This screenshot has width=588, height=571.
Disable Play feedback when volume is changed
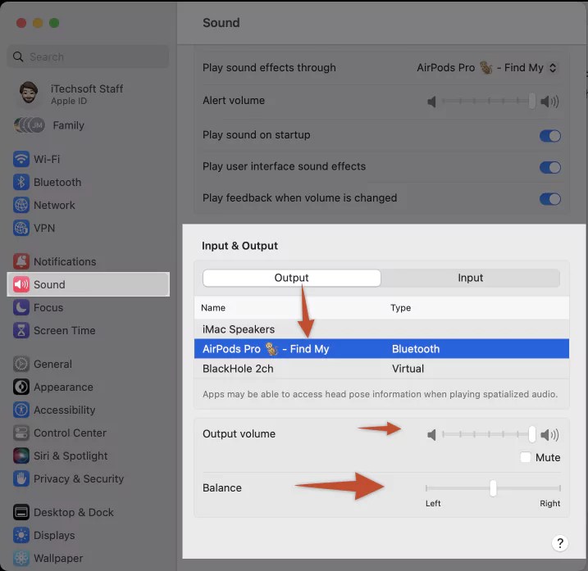tap(550, 198)
